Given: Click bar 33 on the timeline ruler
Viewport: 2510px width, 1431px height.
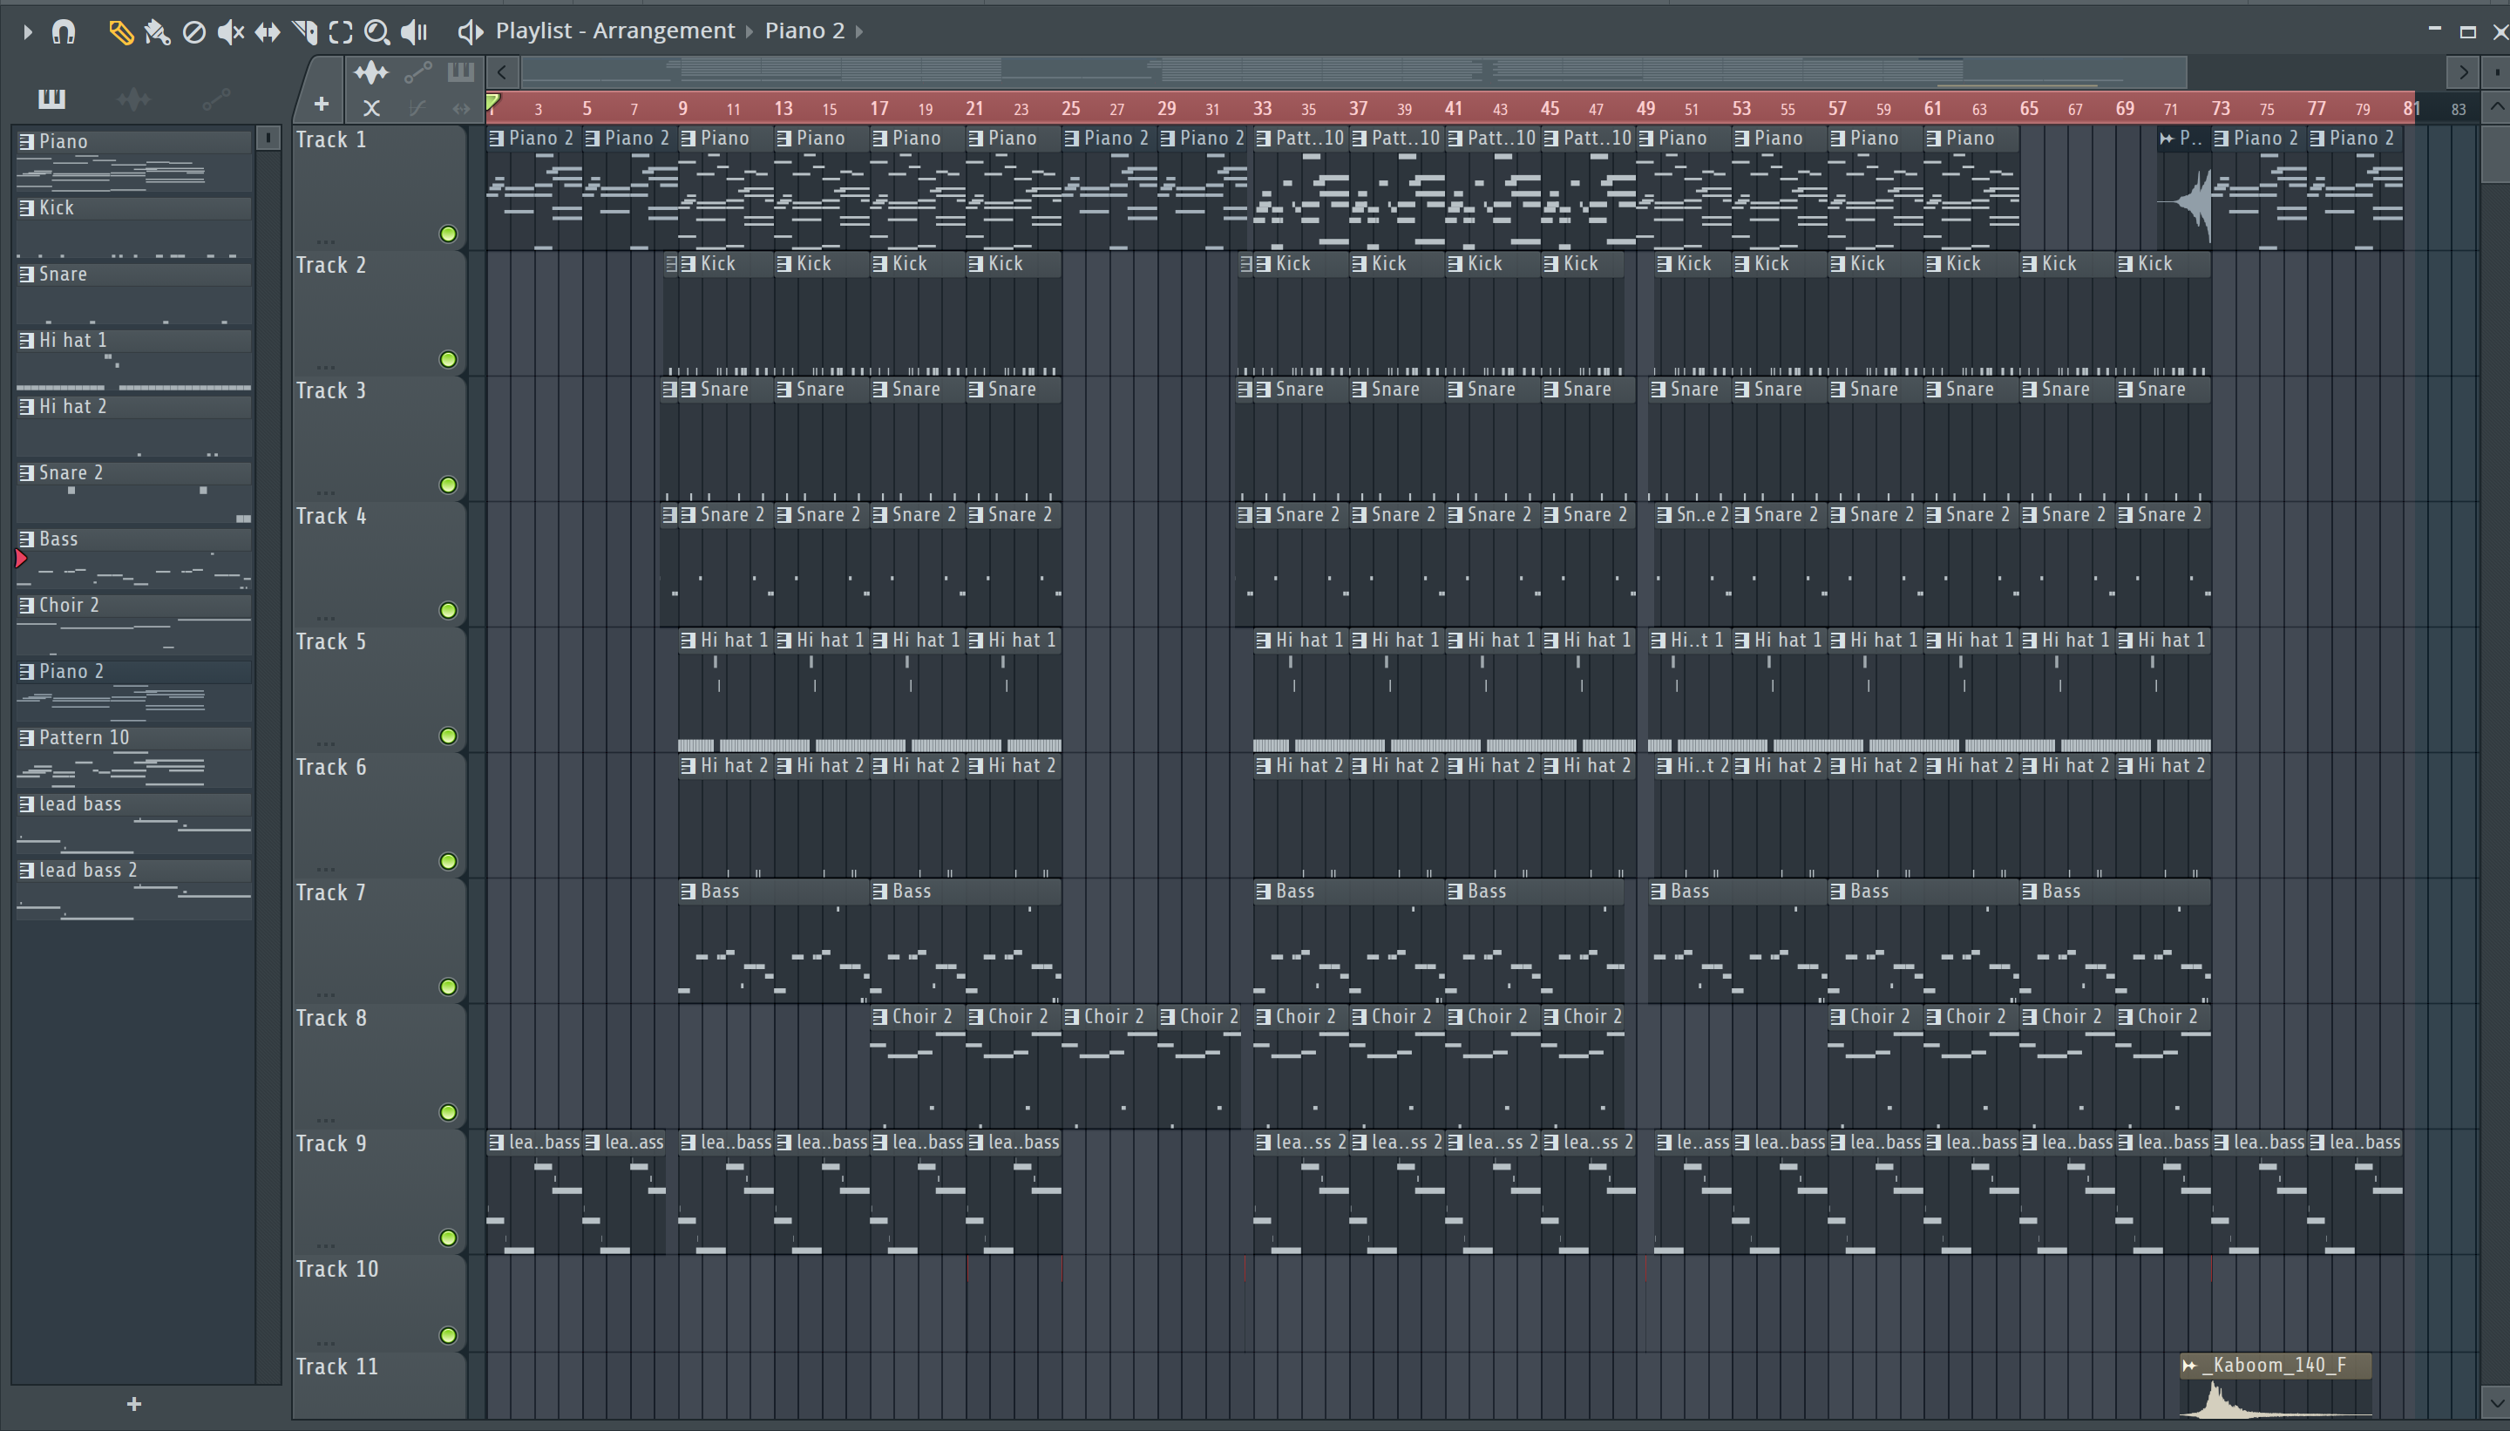Looking at the screenshot, I should 1262,108.
